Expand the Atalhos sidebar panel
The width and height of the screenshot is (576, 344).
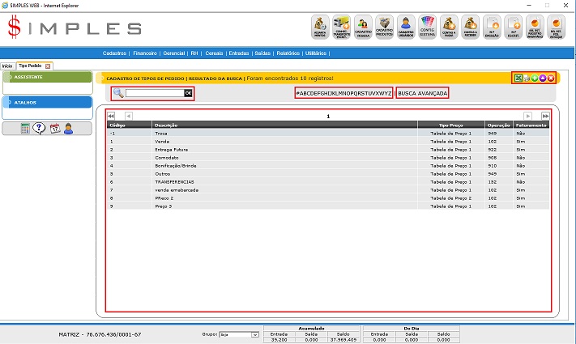click(46, 103)
